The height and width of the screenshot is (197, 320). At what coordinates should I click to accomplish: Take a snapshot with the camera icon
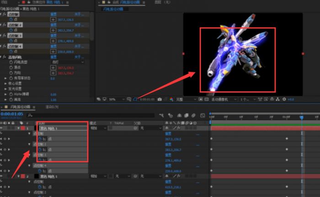(160, 99)
